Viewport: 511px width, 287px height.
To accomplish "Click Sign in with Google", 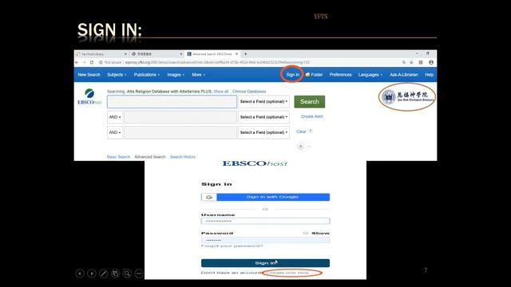I will pyautogui.click(x=265, y=197).
